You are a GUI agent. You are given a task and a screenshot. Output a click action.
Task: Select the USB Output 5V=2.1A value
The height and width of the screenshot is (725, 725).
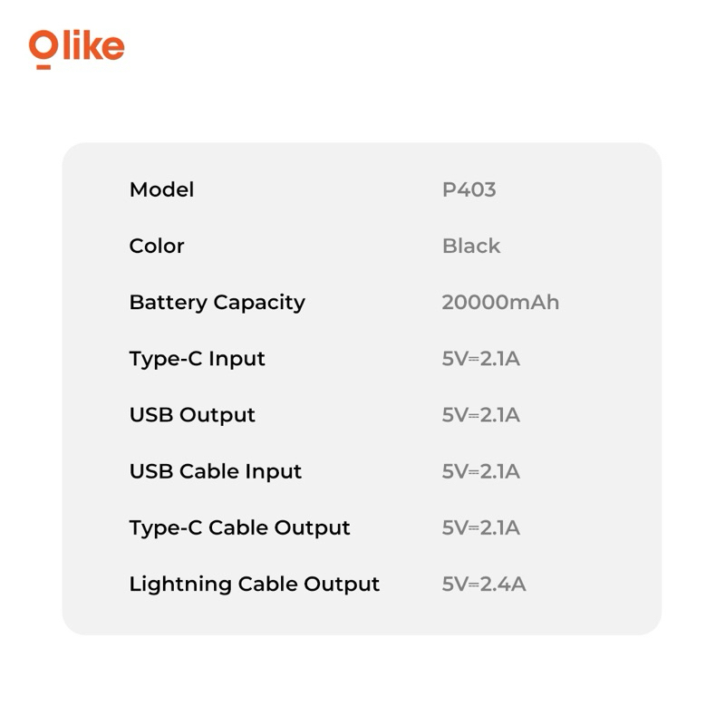click(481, 415)
